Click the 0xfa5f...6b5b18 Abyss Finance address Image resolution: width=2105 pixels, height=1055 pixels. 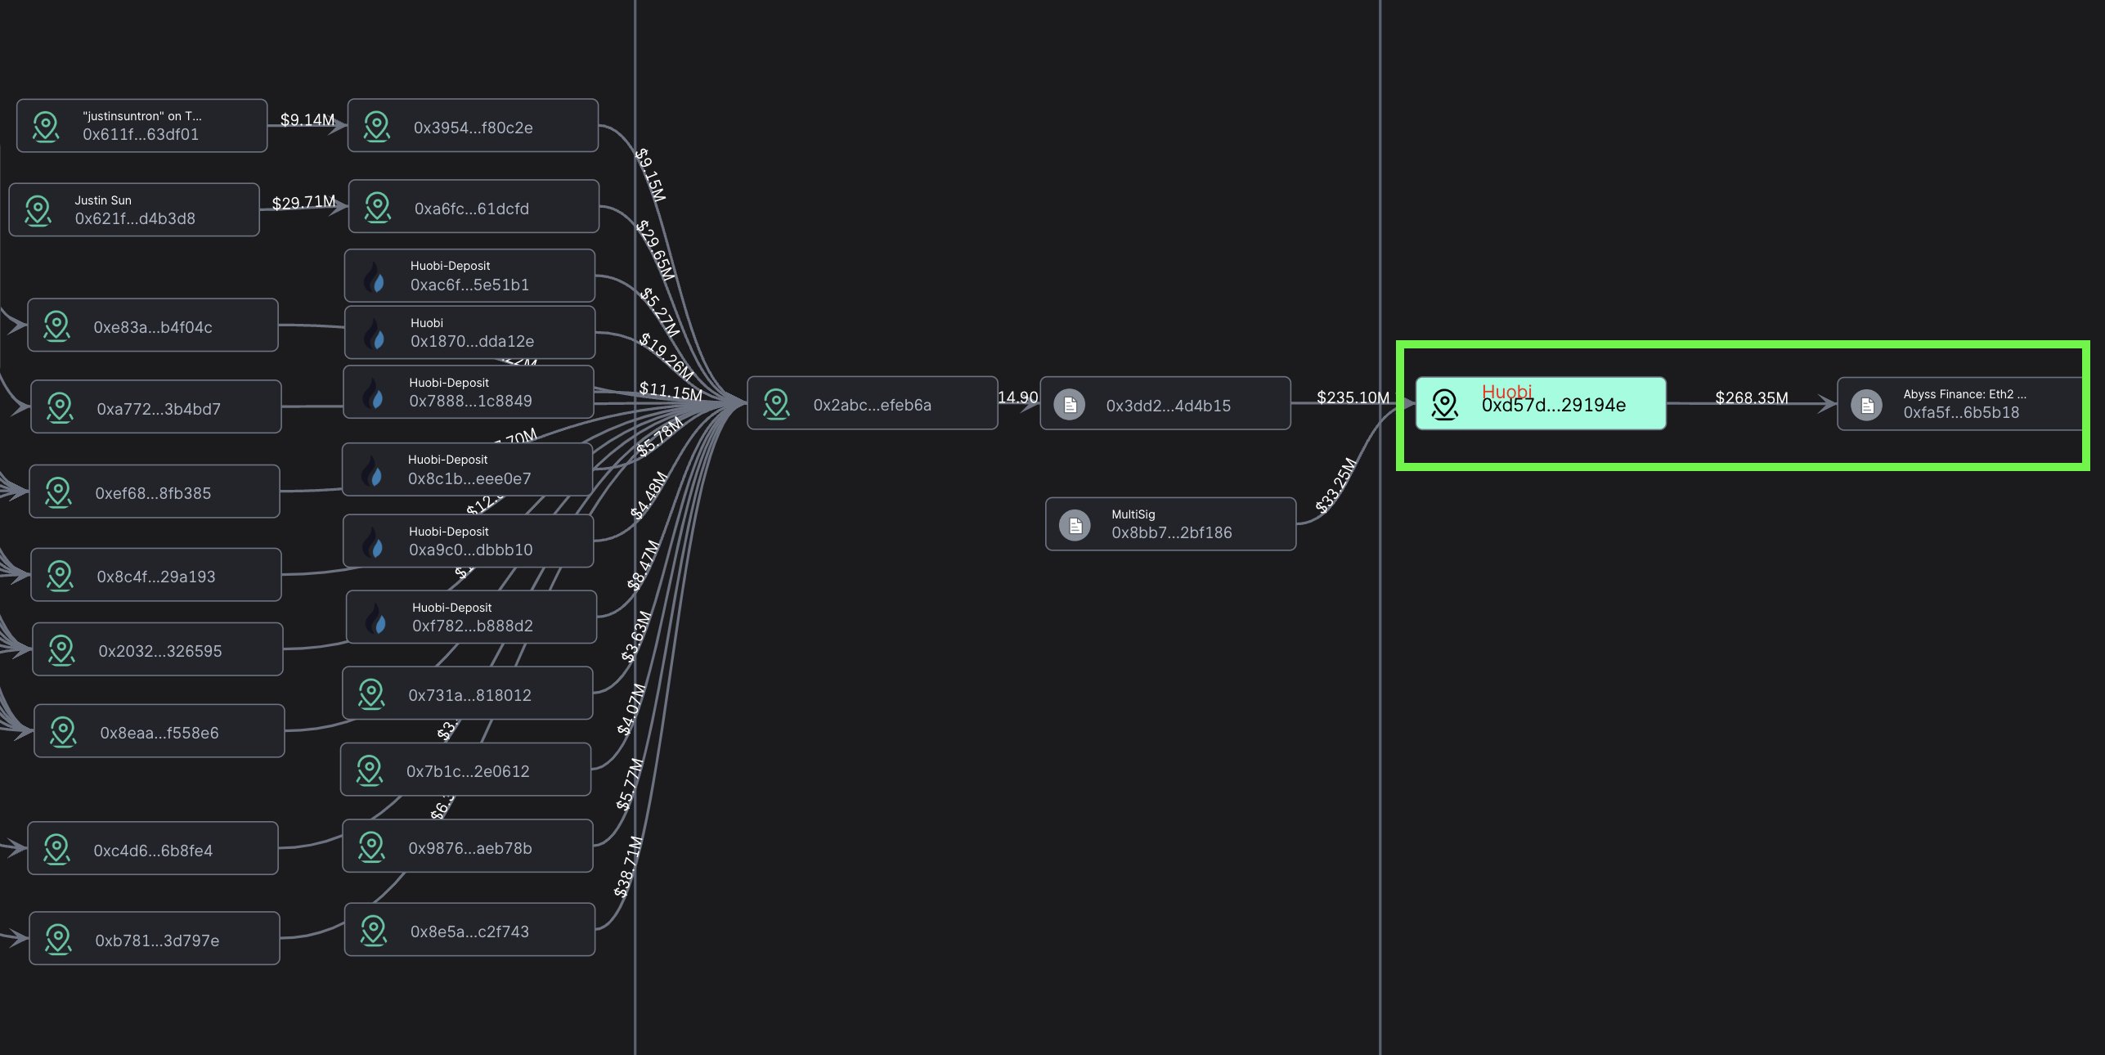(x=1960, y=412)
